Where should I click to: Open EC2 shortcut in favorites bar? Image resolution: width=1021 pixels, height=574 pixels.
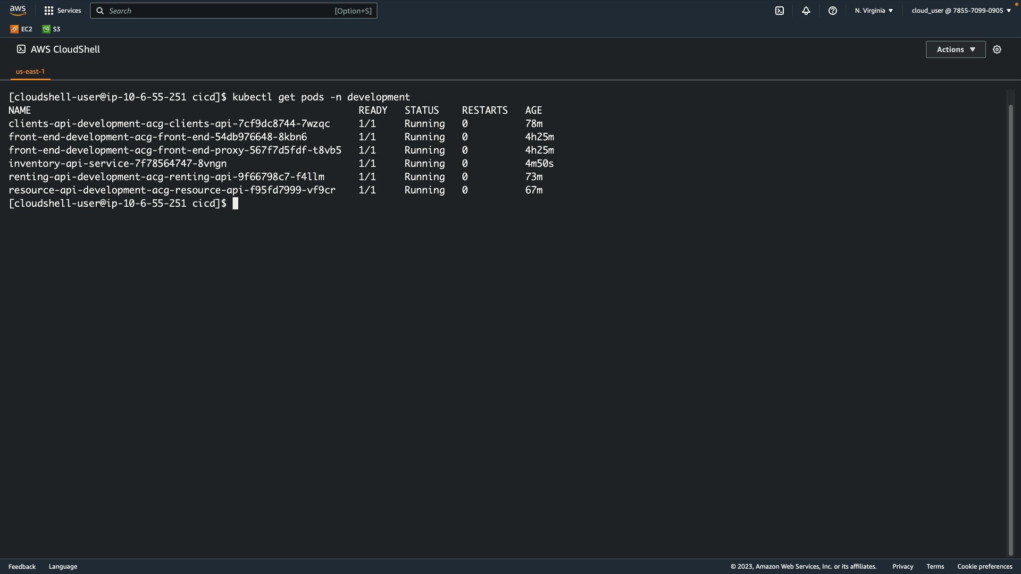pyautogui.click(x=21, y=29)
